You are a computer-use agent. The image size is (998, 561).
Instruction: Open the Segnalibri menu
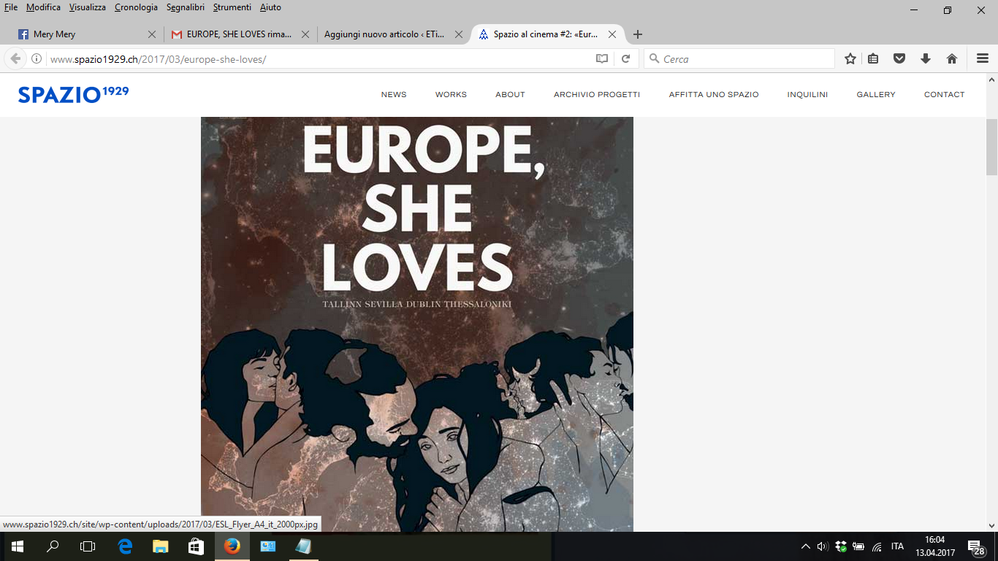pos(186,7)
